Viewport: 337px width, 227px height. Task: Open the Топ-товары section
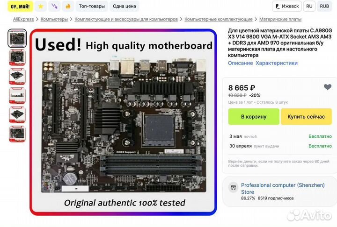pyautogui.click(x=92, y=6)
